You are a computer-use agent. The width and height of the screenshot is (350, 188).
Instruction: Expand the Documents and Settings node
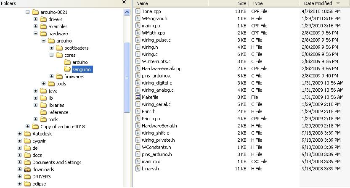click(19, 162)
